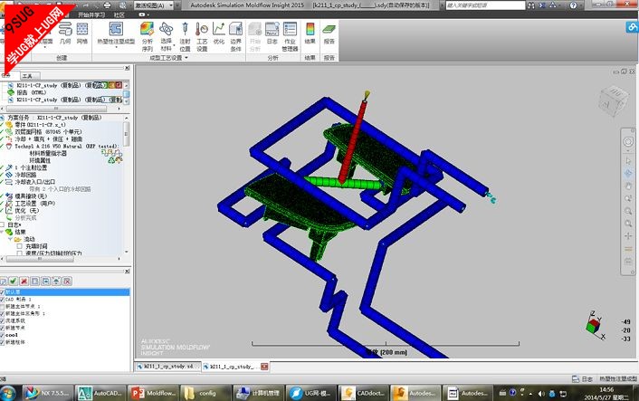Open the 社区 (Community) ribbon tab
The width and height of the screenshot is (639, 401).
pos(119,14)
